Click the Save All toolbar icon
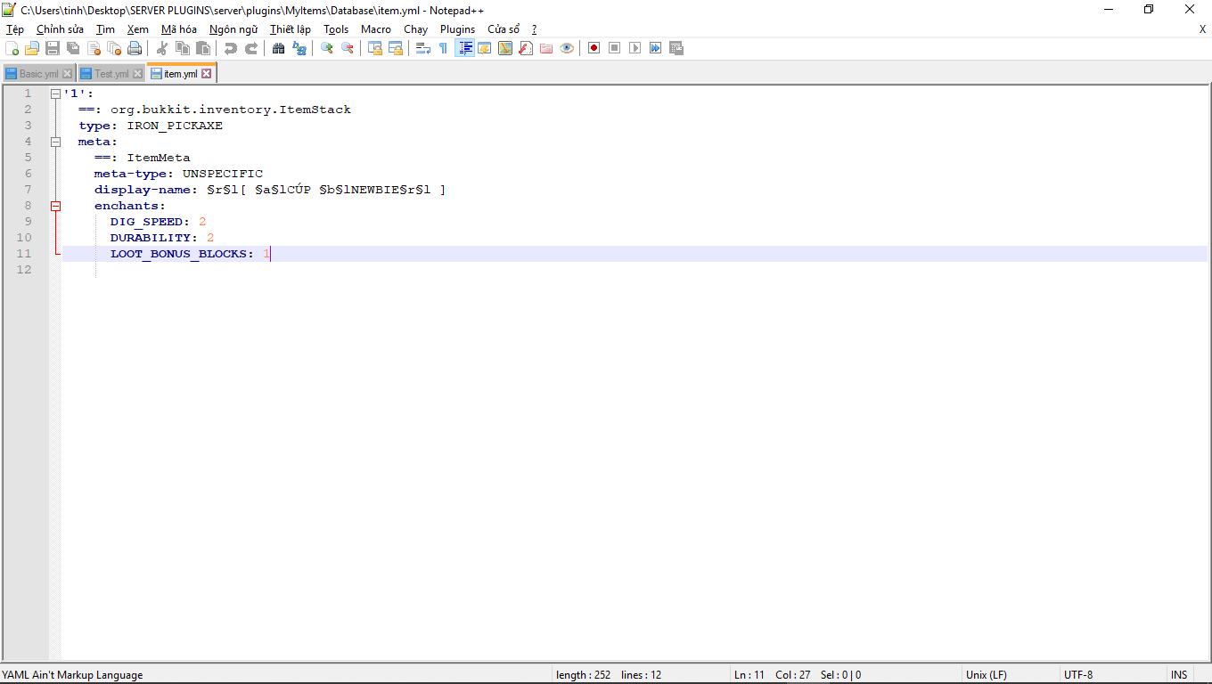The width and height of the screenshot is (1212, 684). pos(73,48)
